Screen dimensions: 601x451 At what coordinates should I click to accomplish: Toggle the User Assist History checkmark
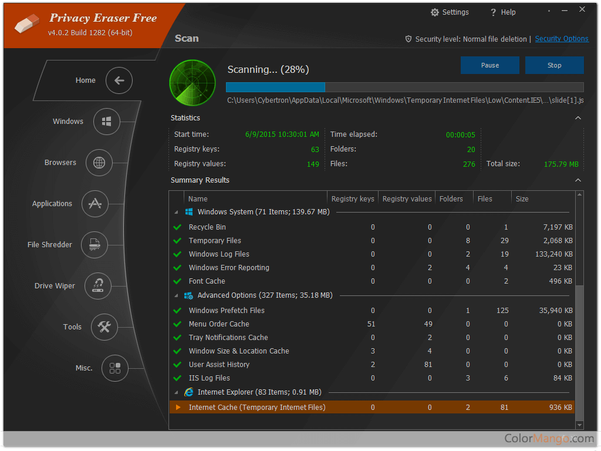(177, 364)
